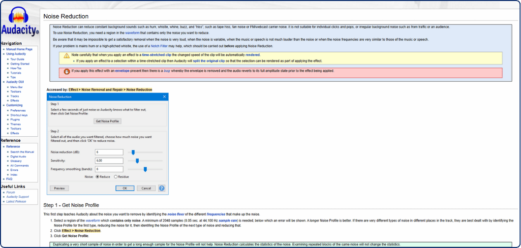Click OK in the Noise Reduction dialog
The image size is (521, 248).
[124, 188]
